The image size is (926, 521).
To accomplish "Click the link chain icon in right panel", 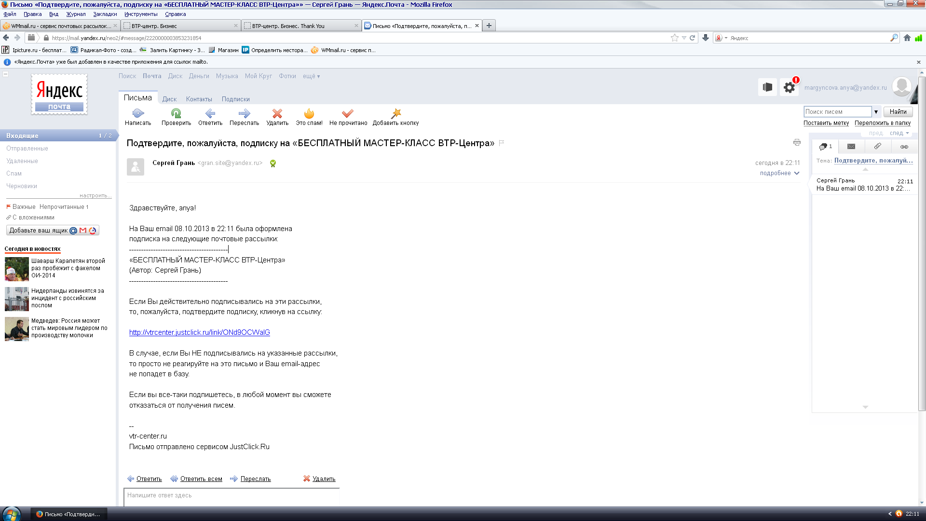I will (x=904, y=147).
